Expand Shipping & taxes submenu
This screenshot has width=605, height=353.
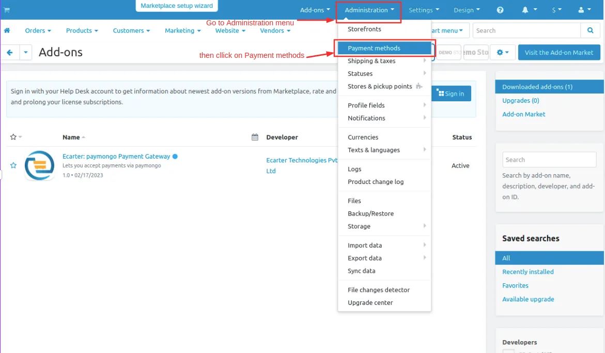pos(384,61)
